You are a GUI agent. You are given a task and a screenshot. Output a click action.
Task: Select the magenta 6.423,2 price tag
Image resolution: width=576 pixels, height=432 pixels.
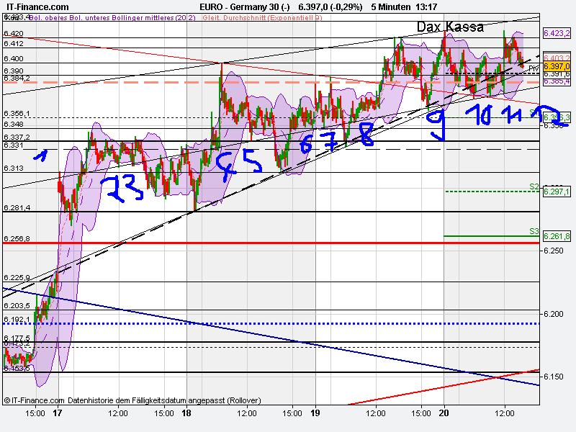coord(557,33)
